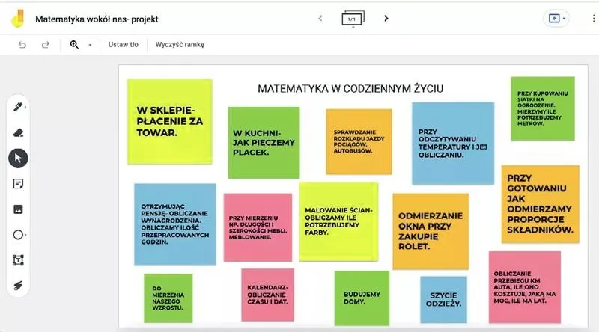Choose the circle shape tool

coord(18,235)
